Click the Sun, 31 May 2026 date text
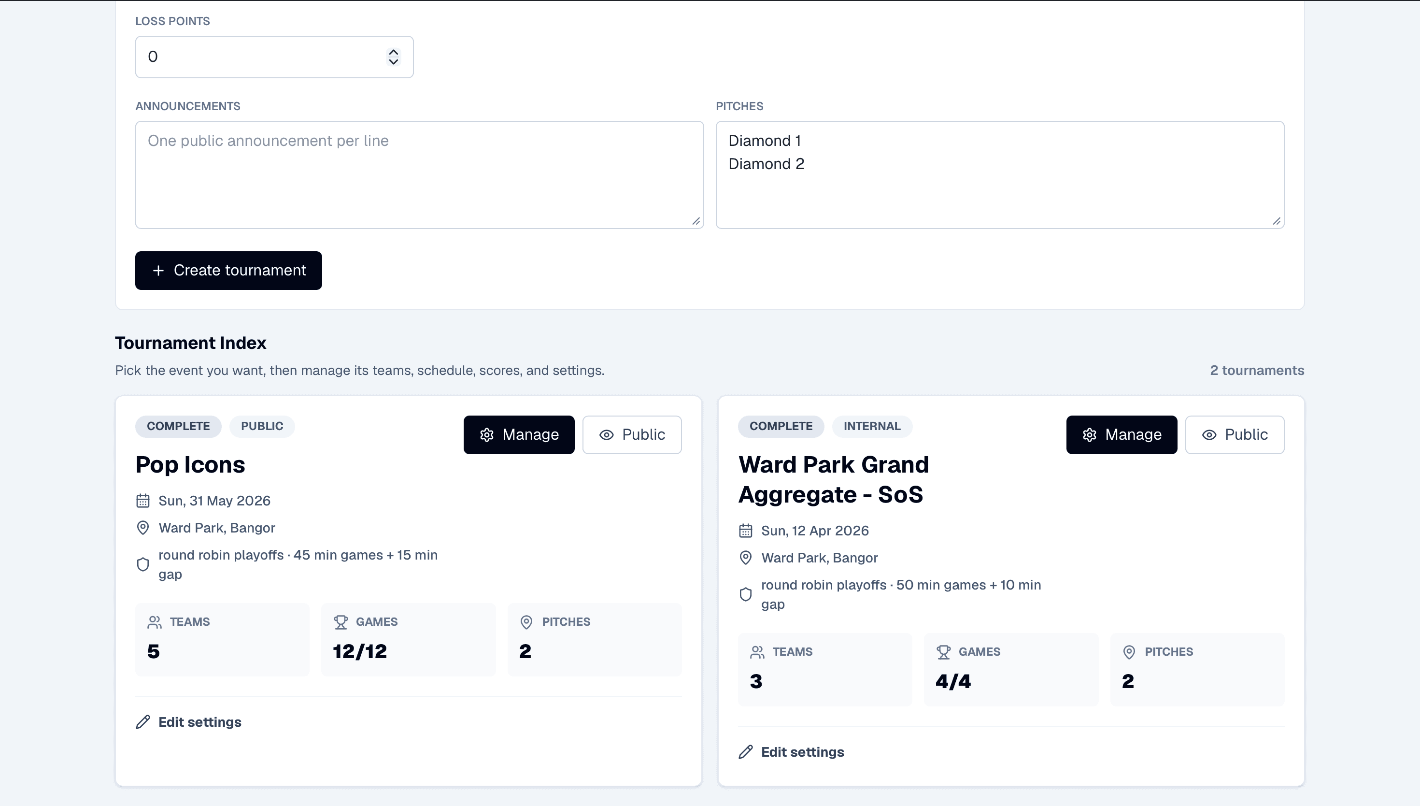 tap(214, 501)
